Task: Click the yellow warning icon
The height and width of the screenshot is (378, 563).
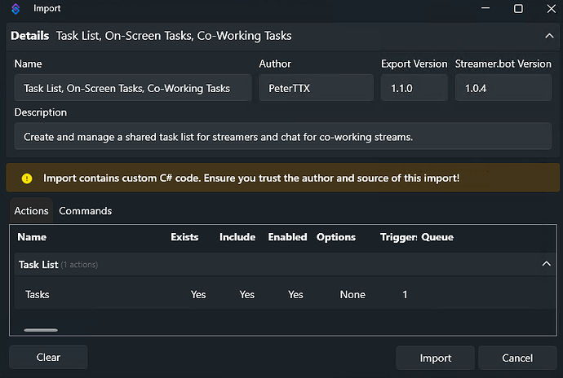Action: pyautogui.click(x=27, y=178)
